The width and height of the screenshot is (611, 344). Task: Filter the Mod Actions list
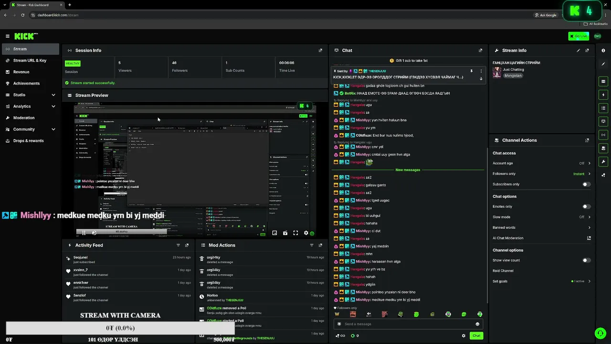[x=312, y=245]
